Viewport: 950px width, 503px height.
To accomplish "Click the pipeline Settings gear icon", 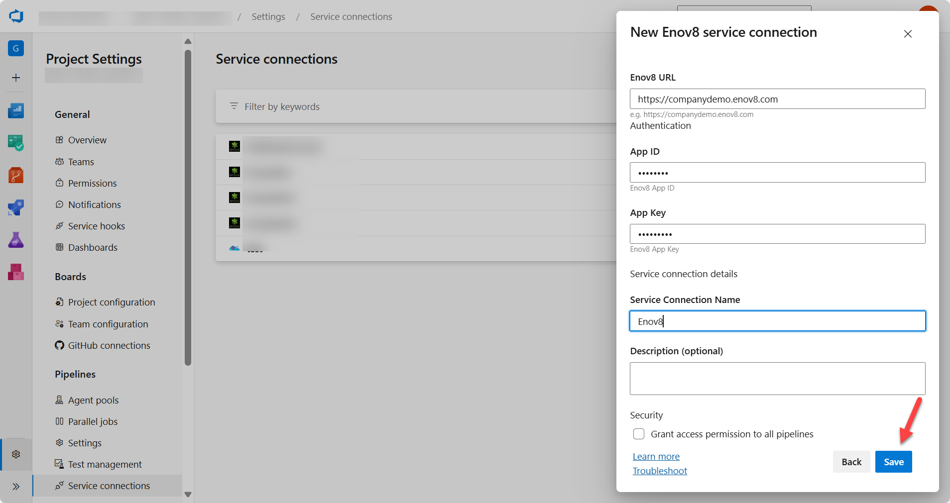I will [x=59, y=443].
